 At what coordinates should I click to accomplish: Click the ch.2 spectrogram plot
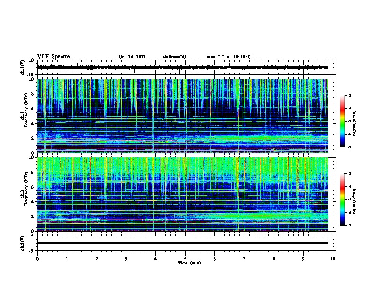click(182, 194)
